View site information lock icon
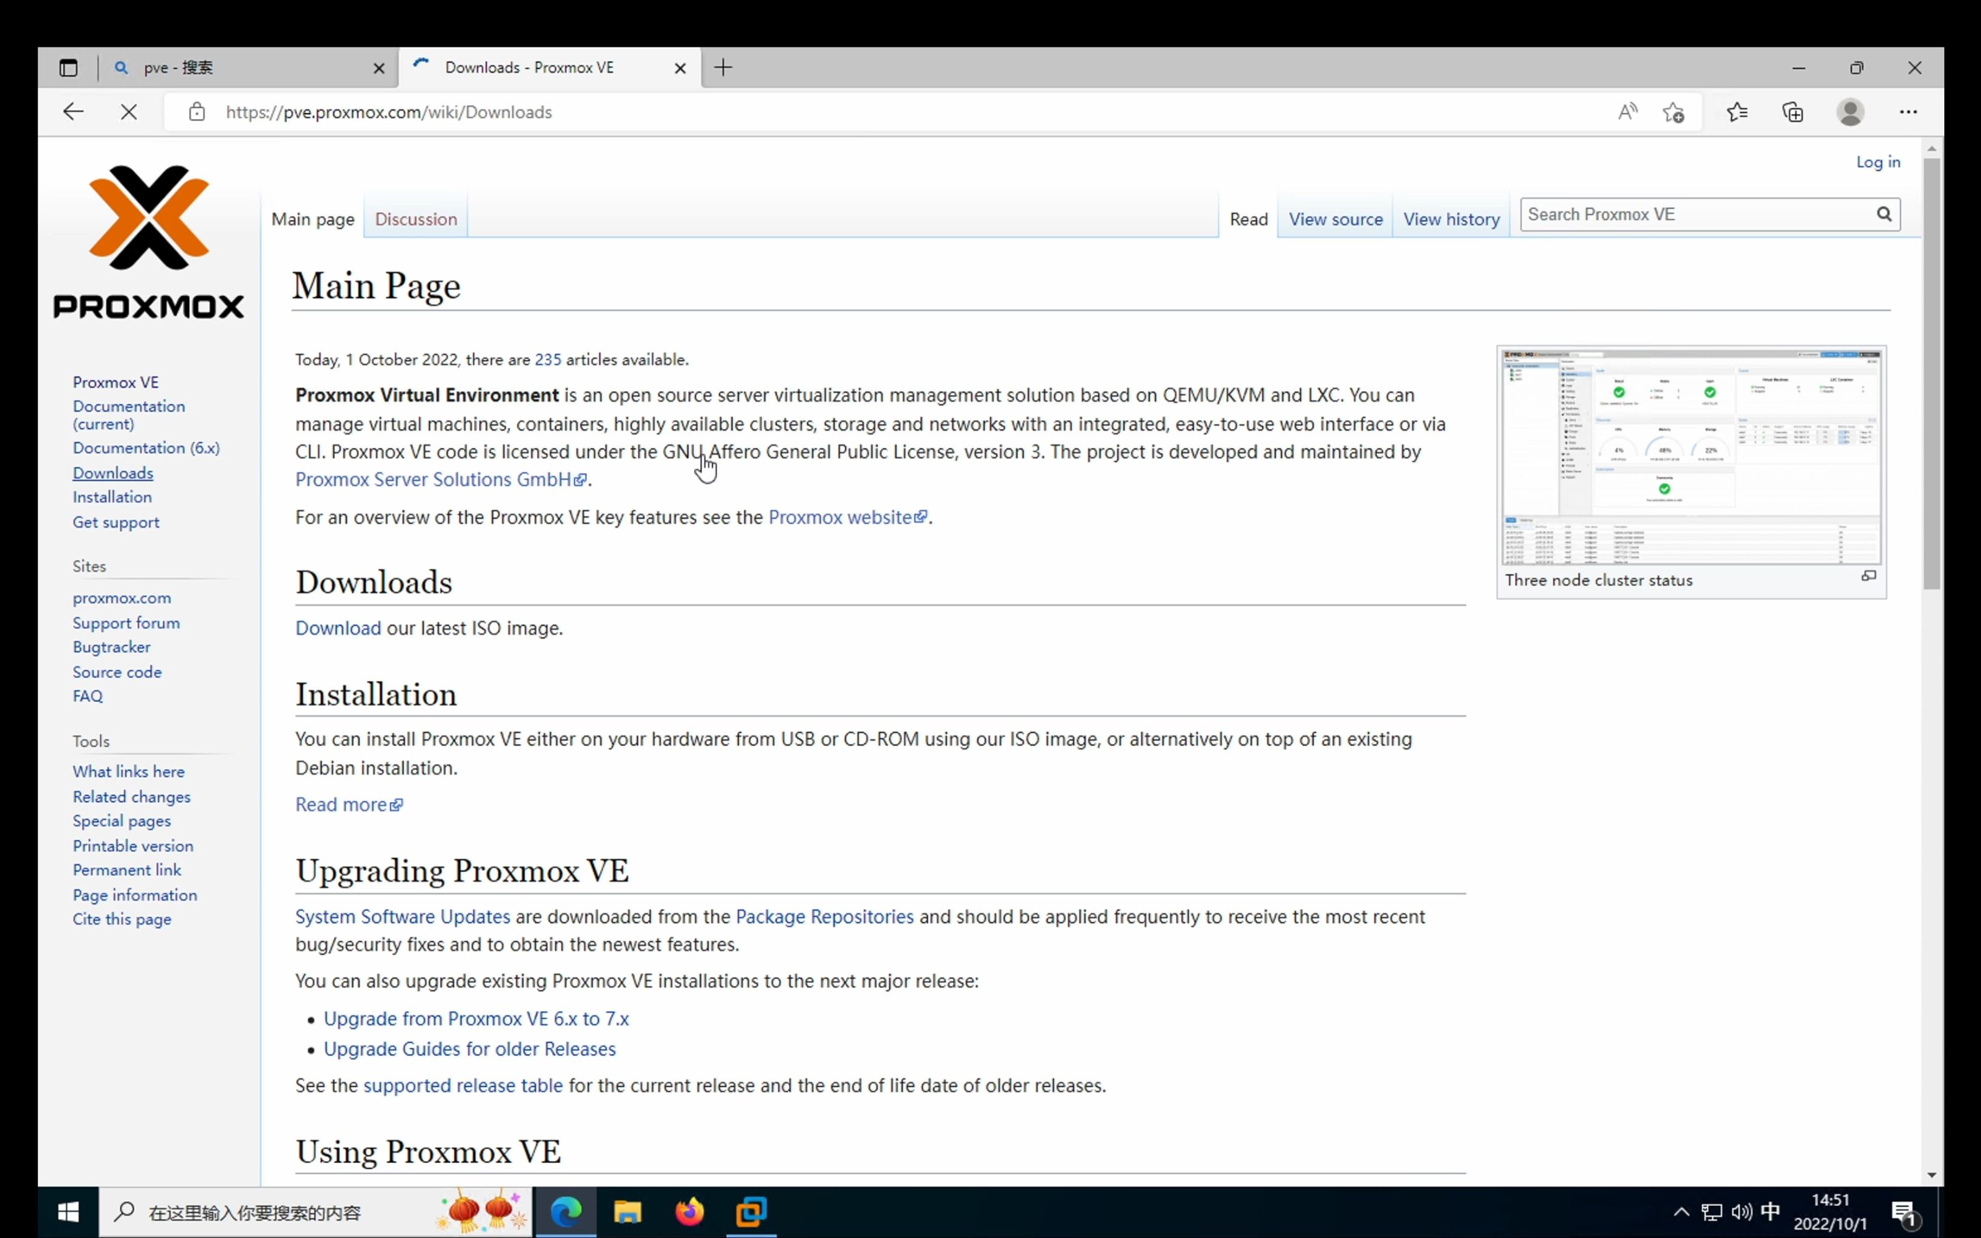Image resolution: width=1981 pixels, height=1238 pixels. 197,112
